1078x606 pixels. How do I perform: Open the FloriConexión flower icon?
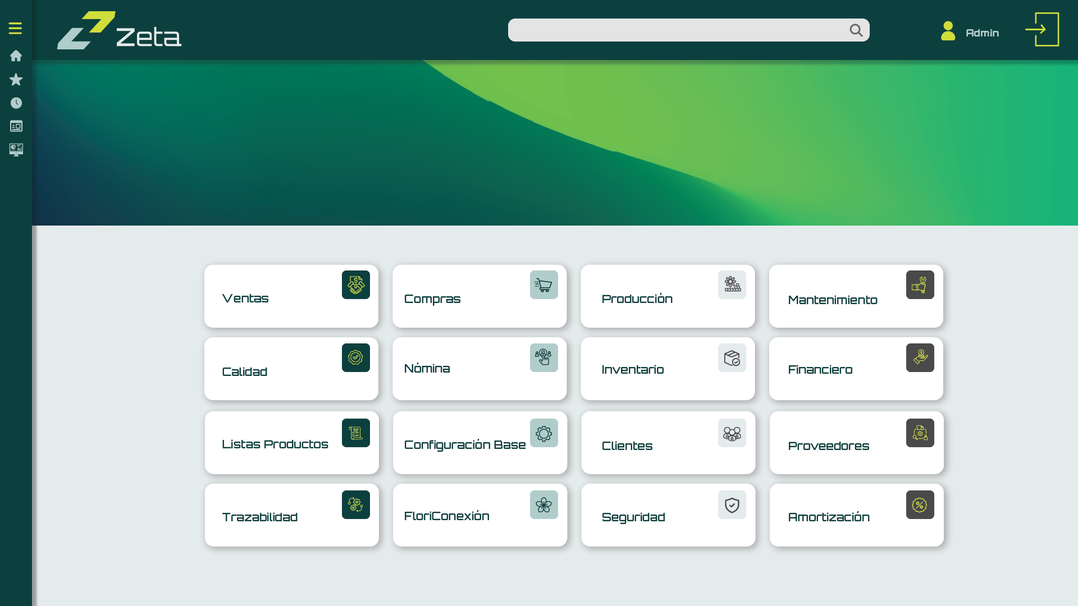pyautogui.click(x=543, y=505)
